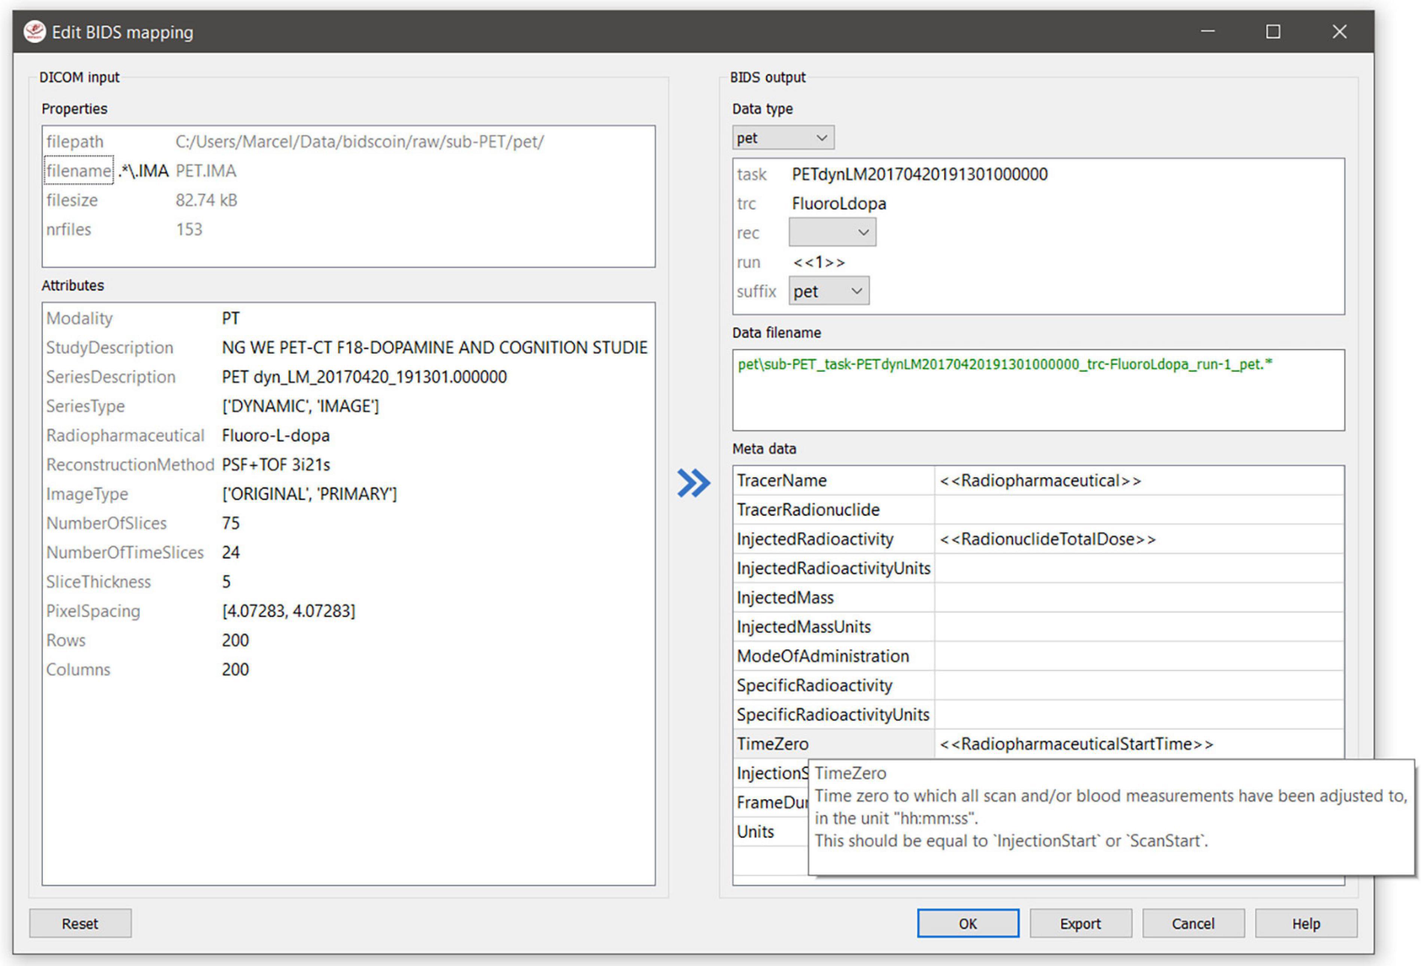Edit the filename pattern .*\.IMA

pyautogui.click(x=143, y=171)
